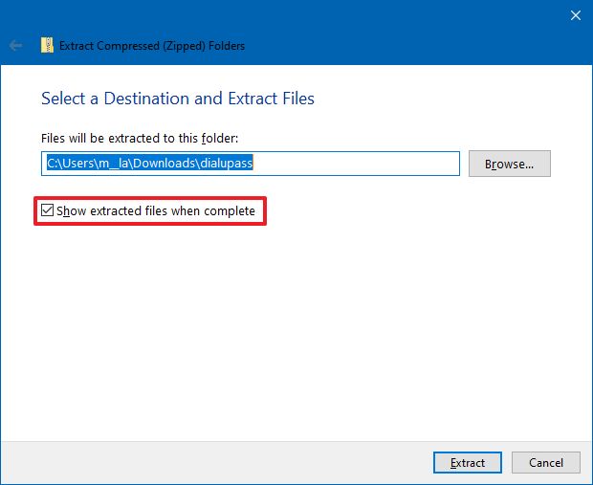The image size is (593, 485).
Task: Click the back arrow in the title bar
Action: point(15,46)
